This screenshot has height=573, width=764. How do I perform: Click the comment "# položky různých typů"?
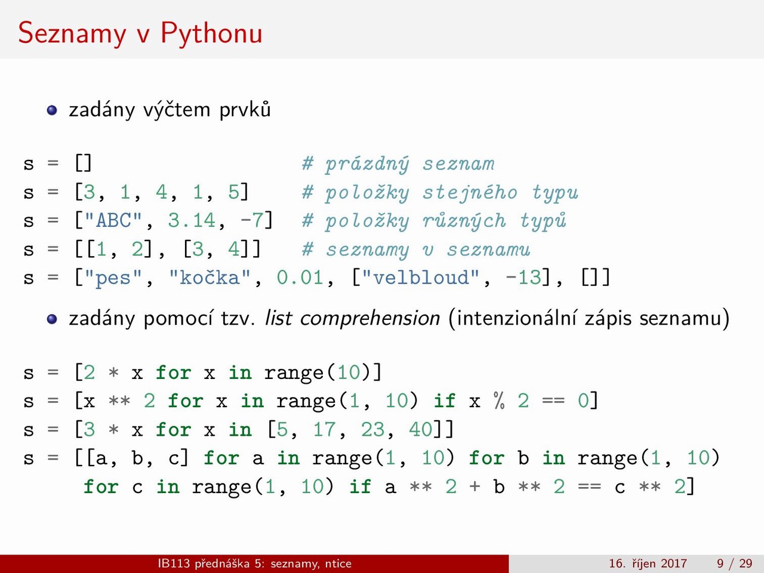tap(434, 221)
